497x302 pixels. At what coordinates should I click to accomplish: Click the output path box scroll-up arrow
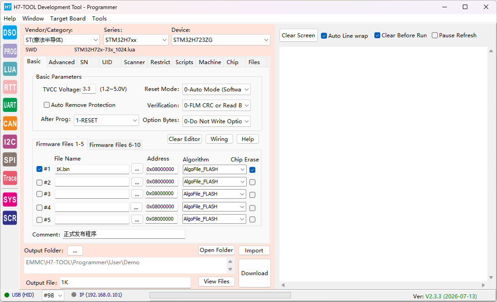(x=230, y=262)
